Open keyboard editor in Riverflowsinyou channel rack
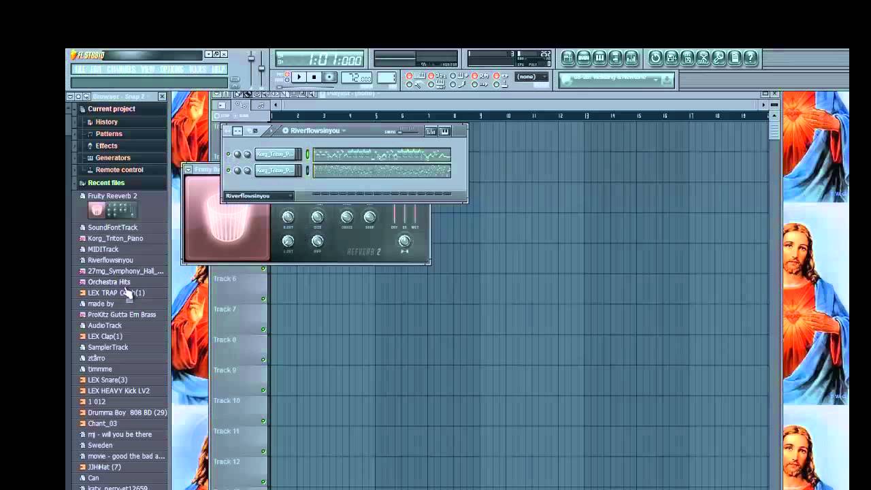 pyautogui.click(x=445, y=131)
